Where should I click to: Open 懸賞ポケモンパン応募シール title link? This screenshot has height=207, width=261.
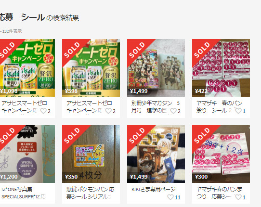pos(90,193)
